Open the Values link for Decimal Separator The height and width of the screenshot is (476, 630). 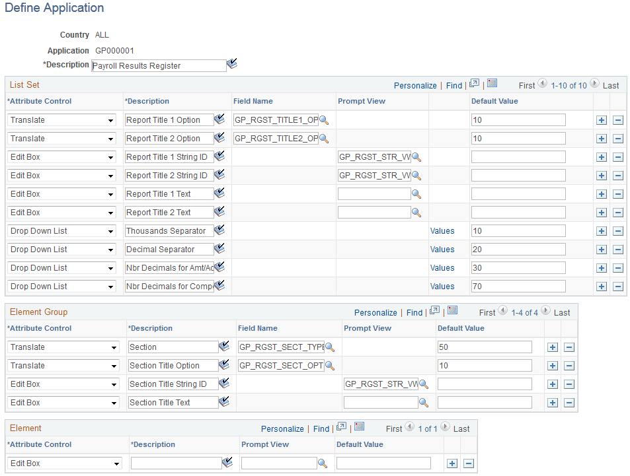(x=443, y=249)
